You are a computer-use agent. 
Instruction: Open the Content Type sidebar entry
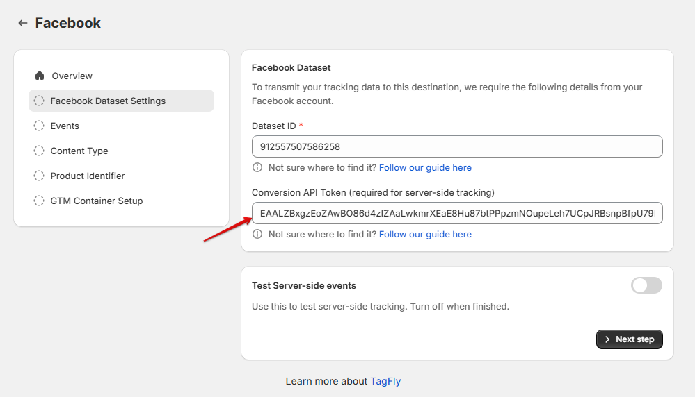(x=79, y=151)
